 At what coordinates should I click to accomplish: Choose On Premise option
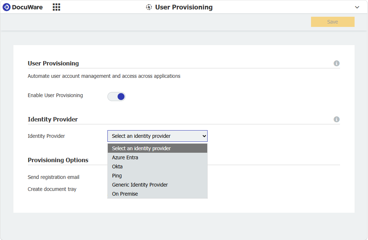point(158,194)
